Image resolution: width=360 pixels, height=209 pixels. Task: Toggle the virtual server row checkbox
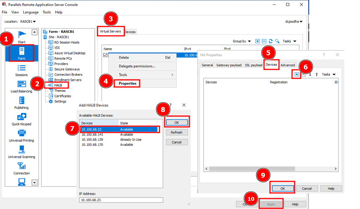pos(105,55)
